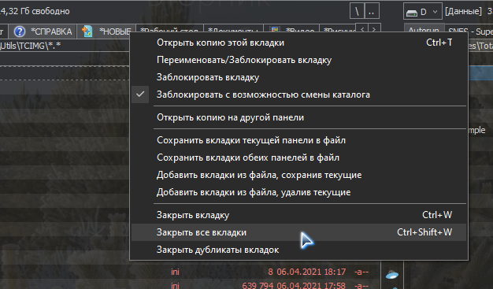The width and height of the screenshot is (493, 289).
Task: Click the cloud drive icon near file list
Action: point(392,275)
